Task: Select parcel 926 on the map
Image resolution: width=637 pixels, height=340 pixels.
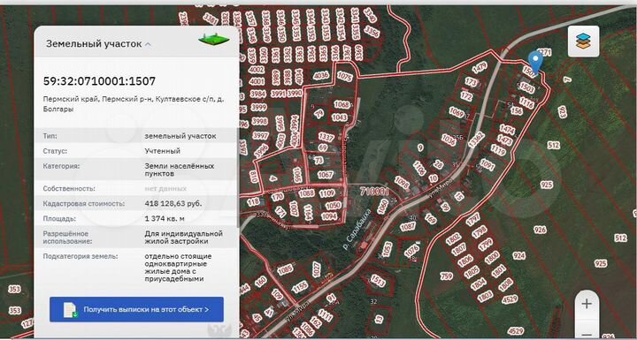Action: click(x=540, y=230)
